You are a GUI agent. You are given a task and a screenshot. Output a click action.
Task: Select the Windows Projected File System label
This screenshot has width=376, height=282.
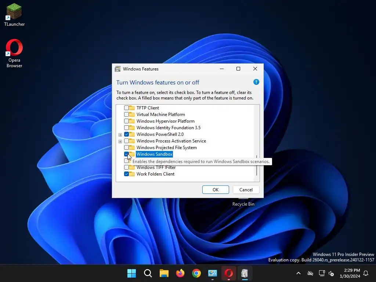(167, 148)
